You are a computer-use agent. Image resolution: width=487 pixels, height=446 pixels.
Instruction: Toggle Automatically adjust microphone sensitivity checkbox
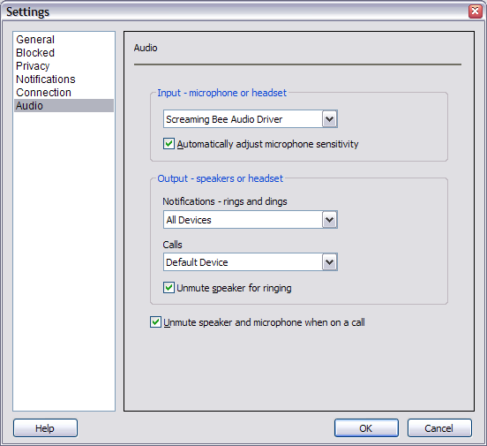[x=169, y=144]
